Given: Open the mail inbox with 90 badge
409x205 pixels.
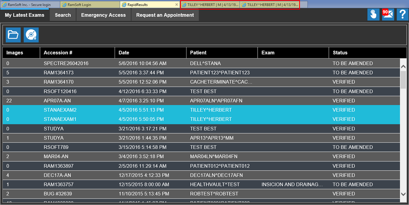Looking at the screenshot, I should (388, 15).
